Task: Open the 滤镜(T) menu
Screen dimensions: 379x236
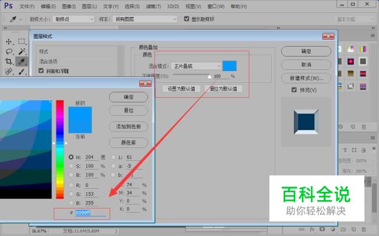Action: pyautogui.click(x=153, y=6)
